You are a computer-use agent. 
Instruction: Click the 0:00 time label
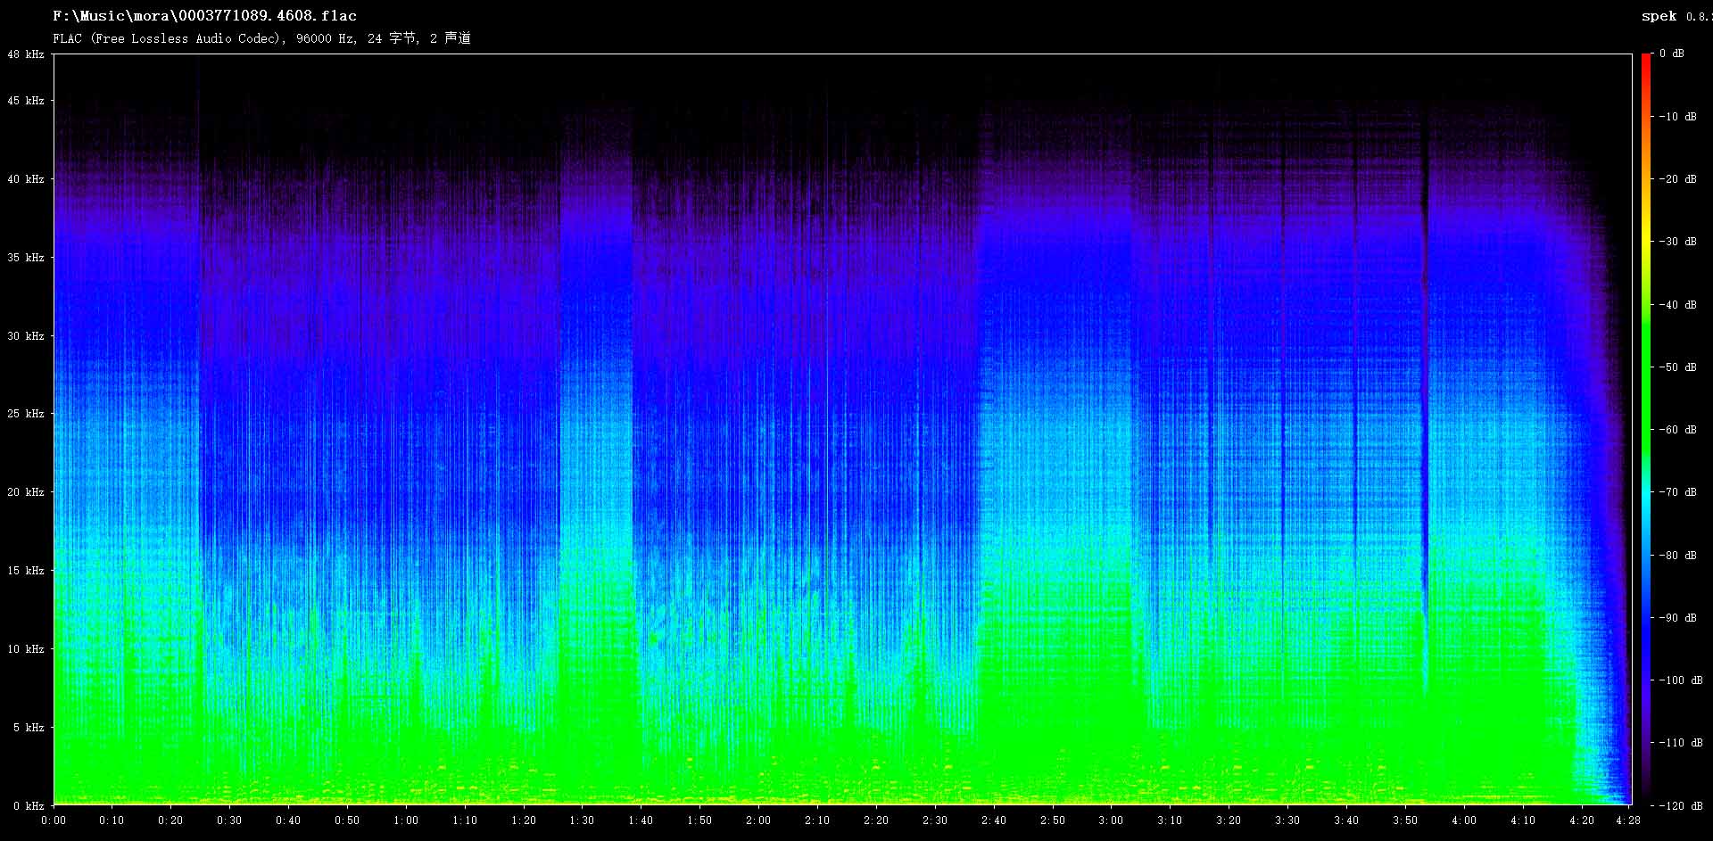[x=54, y=820]
